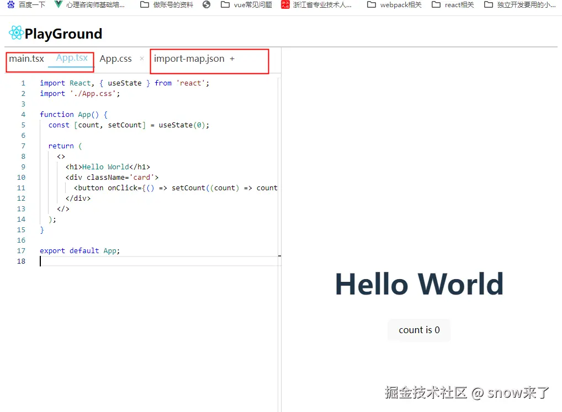Click the closing </div> tag on line 12
The height and width of the screenshot is (412, 562).
pos(78,199)
